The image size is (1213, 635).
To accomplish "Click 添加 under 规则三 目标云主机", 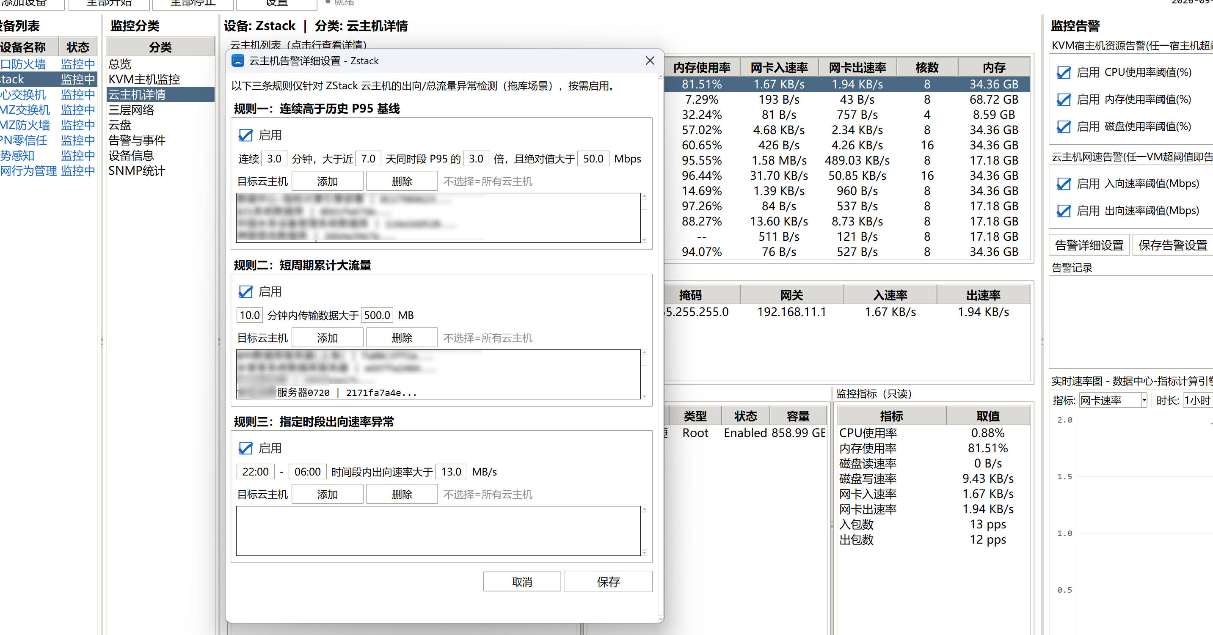I will [327, 494].
